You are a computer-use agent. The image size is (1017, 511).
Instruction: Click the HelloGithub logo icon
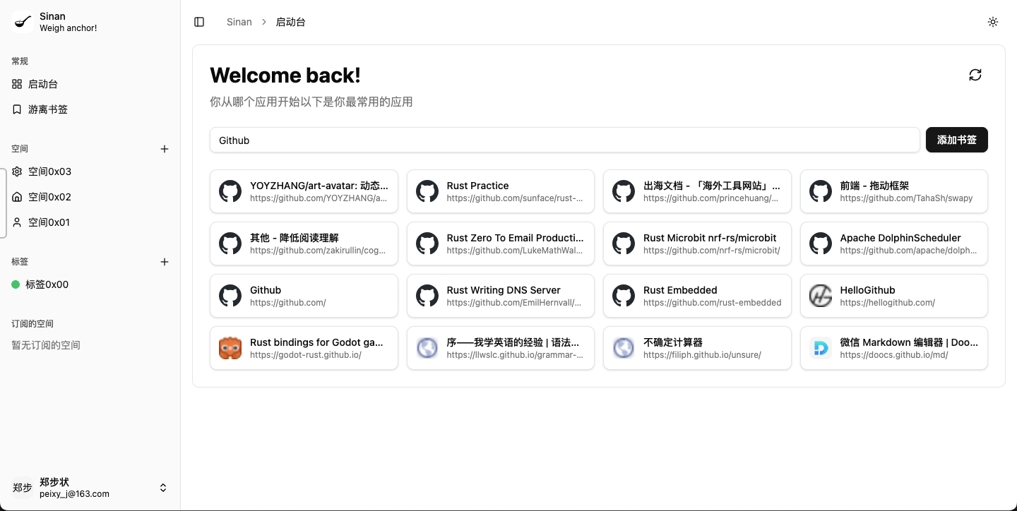click(821, 296)
